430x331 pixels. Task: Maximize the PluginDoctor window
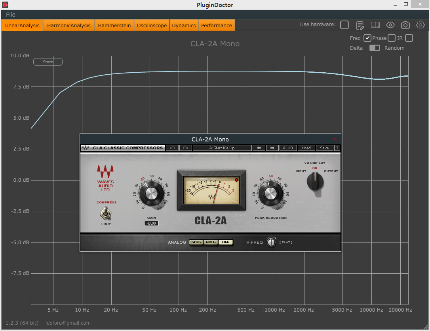(x=406, y=4)
